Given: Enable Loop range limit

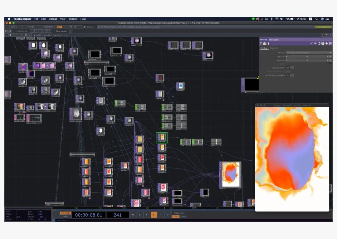Looking at the screenshot, I should point(176,217).
